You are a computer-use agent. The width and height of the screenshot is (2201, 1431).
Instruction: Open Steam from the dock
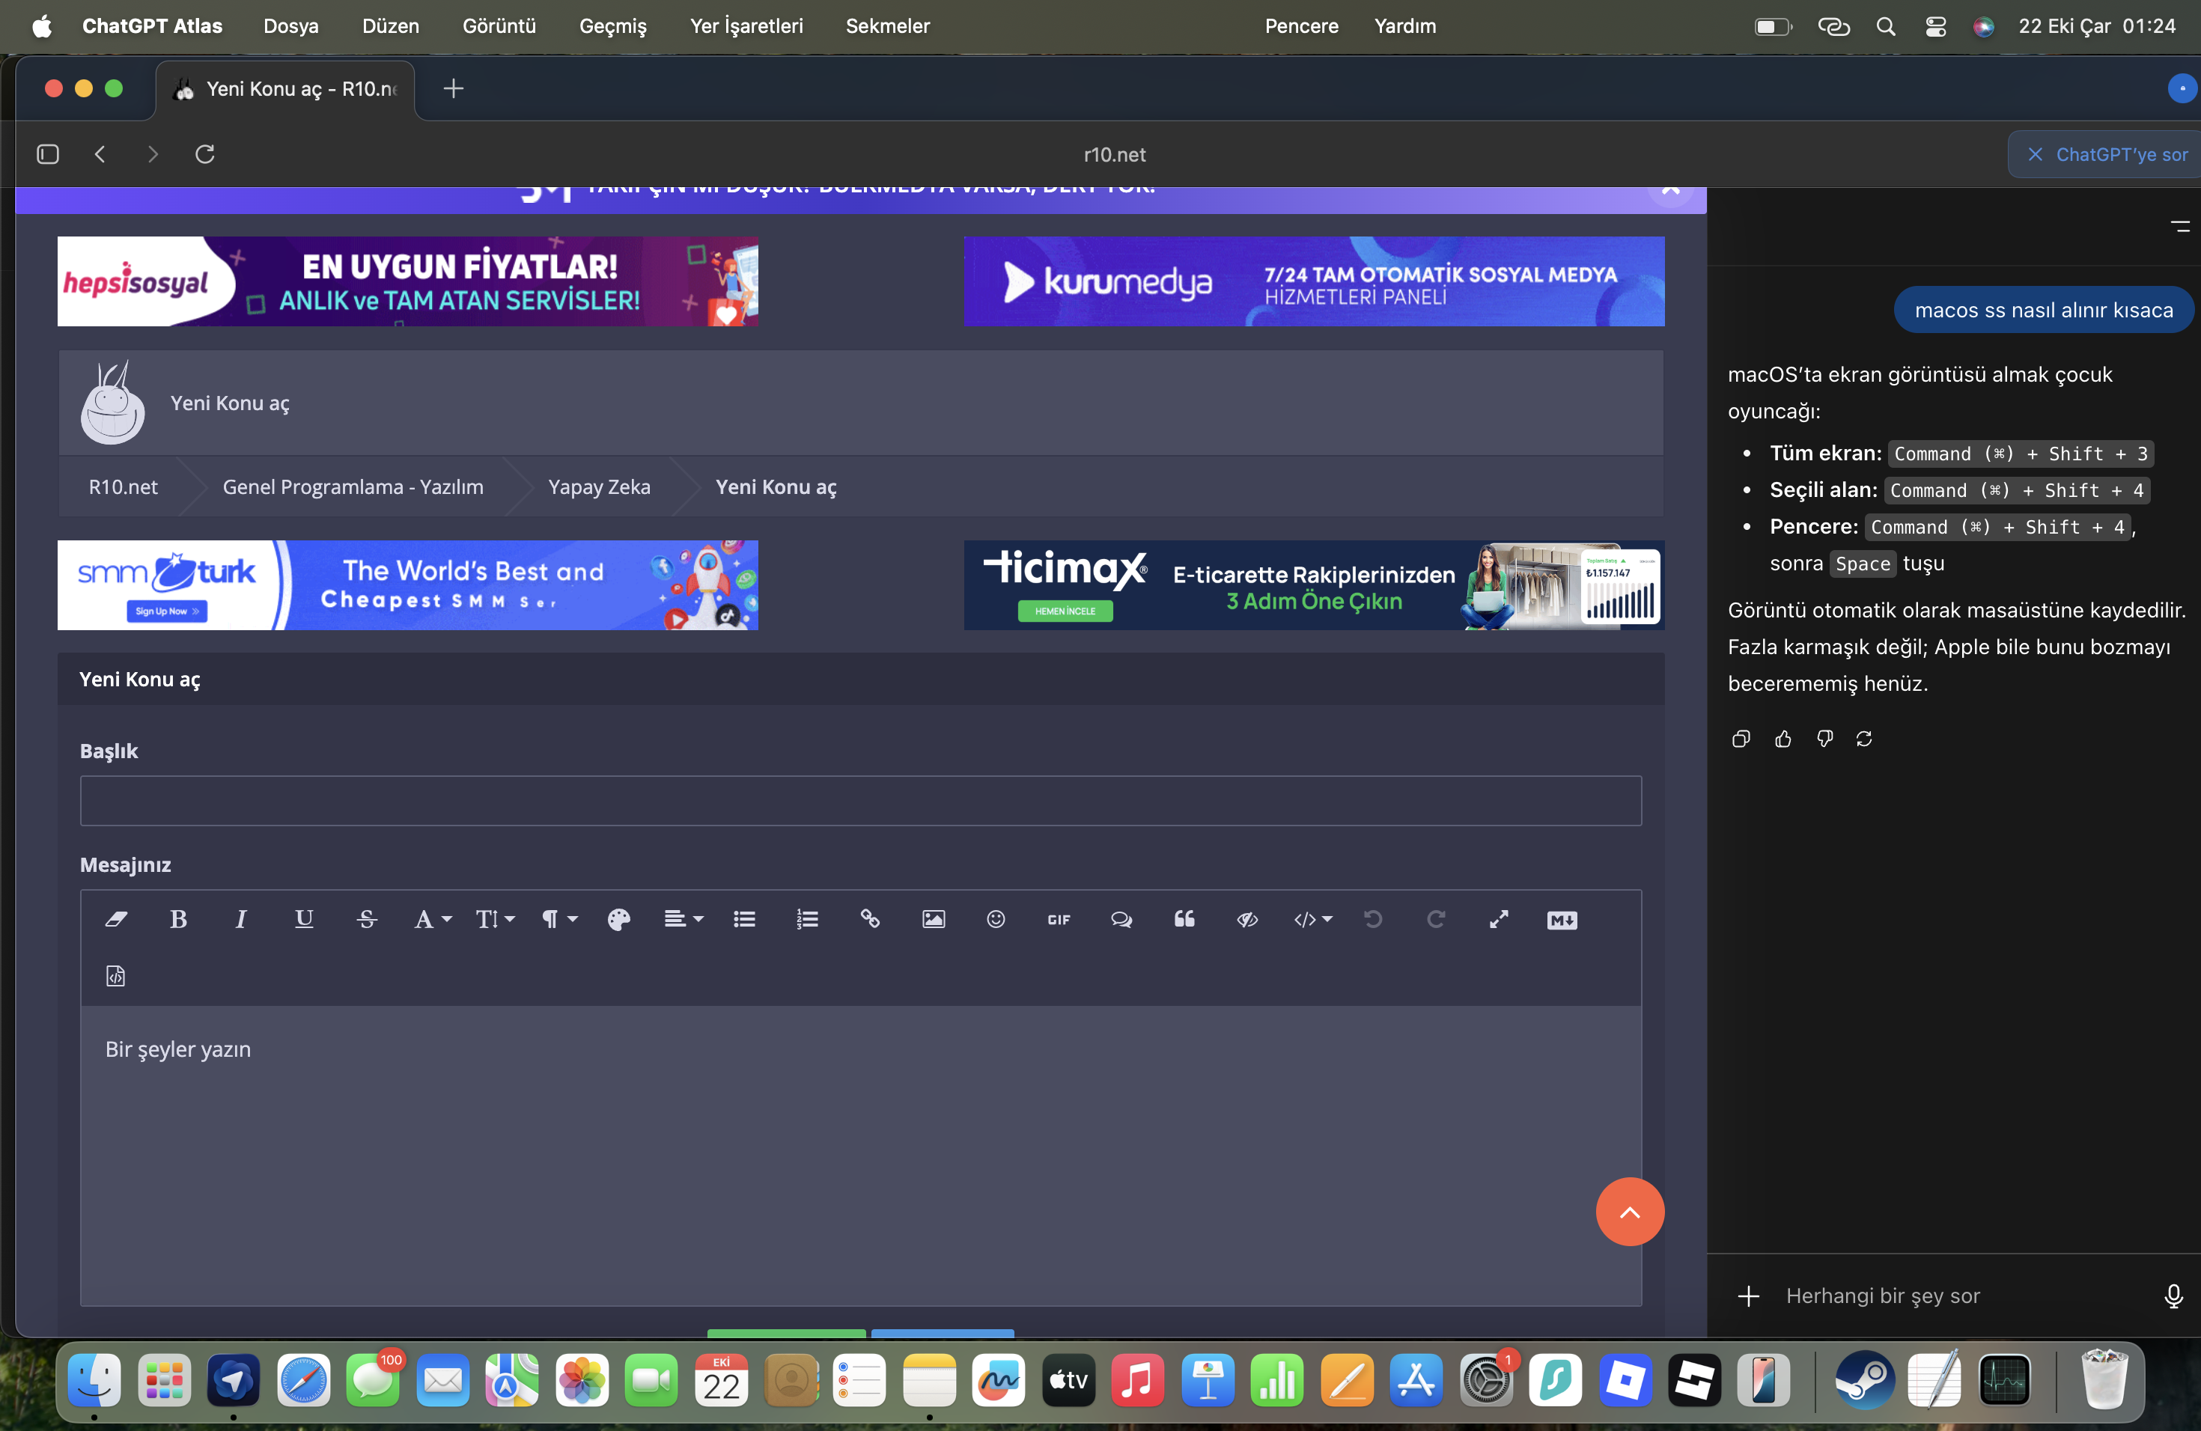click(1864, 1380)
